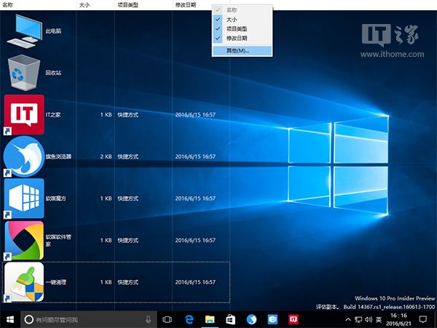Screen dimensions: 437x328
Task: Open the Windows Store taskbar icon
Action: (x=230, y=319)
